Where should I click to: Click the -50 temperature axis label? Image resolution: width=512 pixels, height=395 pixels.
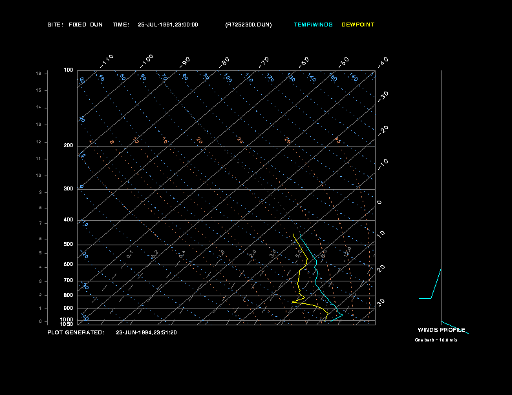[x=344, y=63]
